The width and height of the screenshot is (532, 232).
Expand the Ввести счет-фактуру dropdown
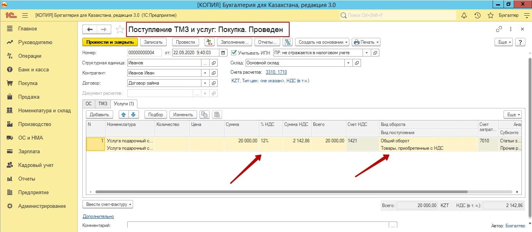108,204
